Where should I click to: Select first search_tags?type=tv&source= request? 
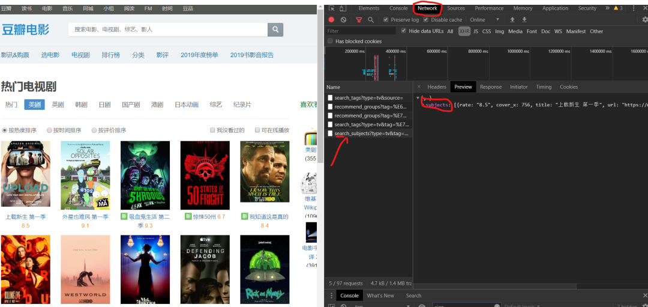pos(368,98)
